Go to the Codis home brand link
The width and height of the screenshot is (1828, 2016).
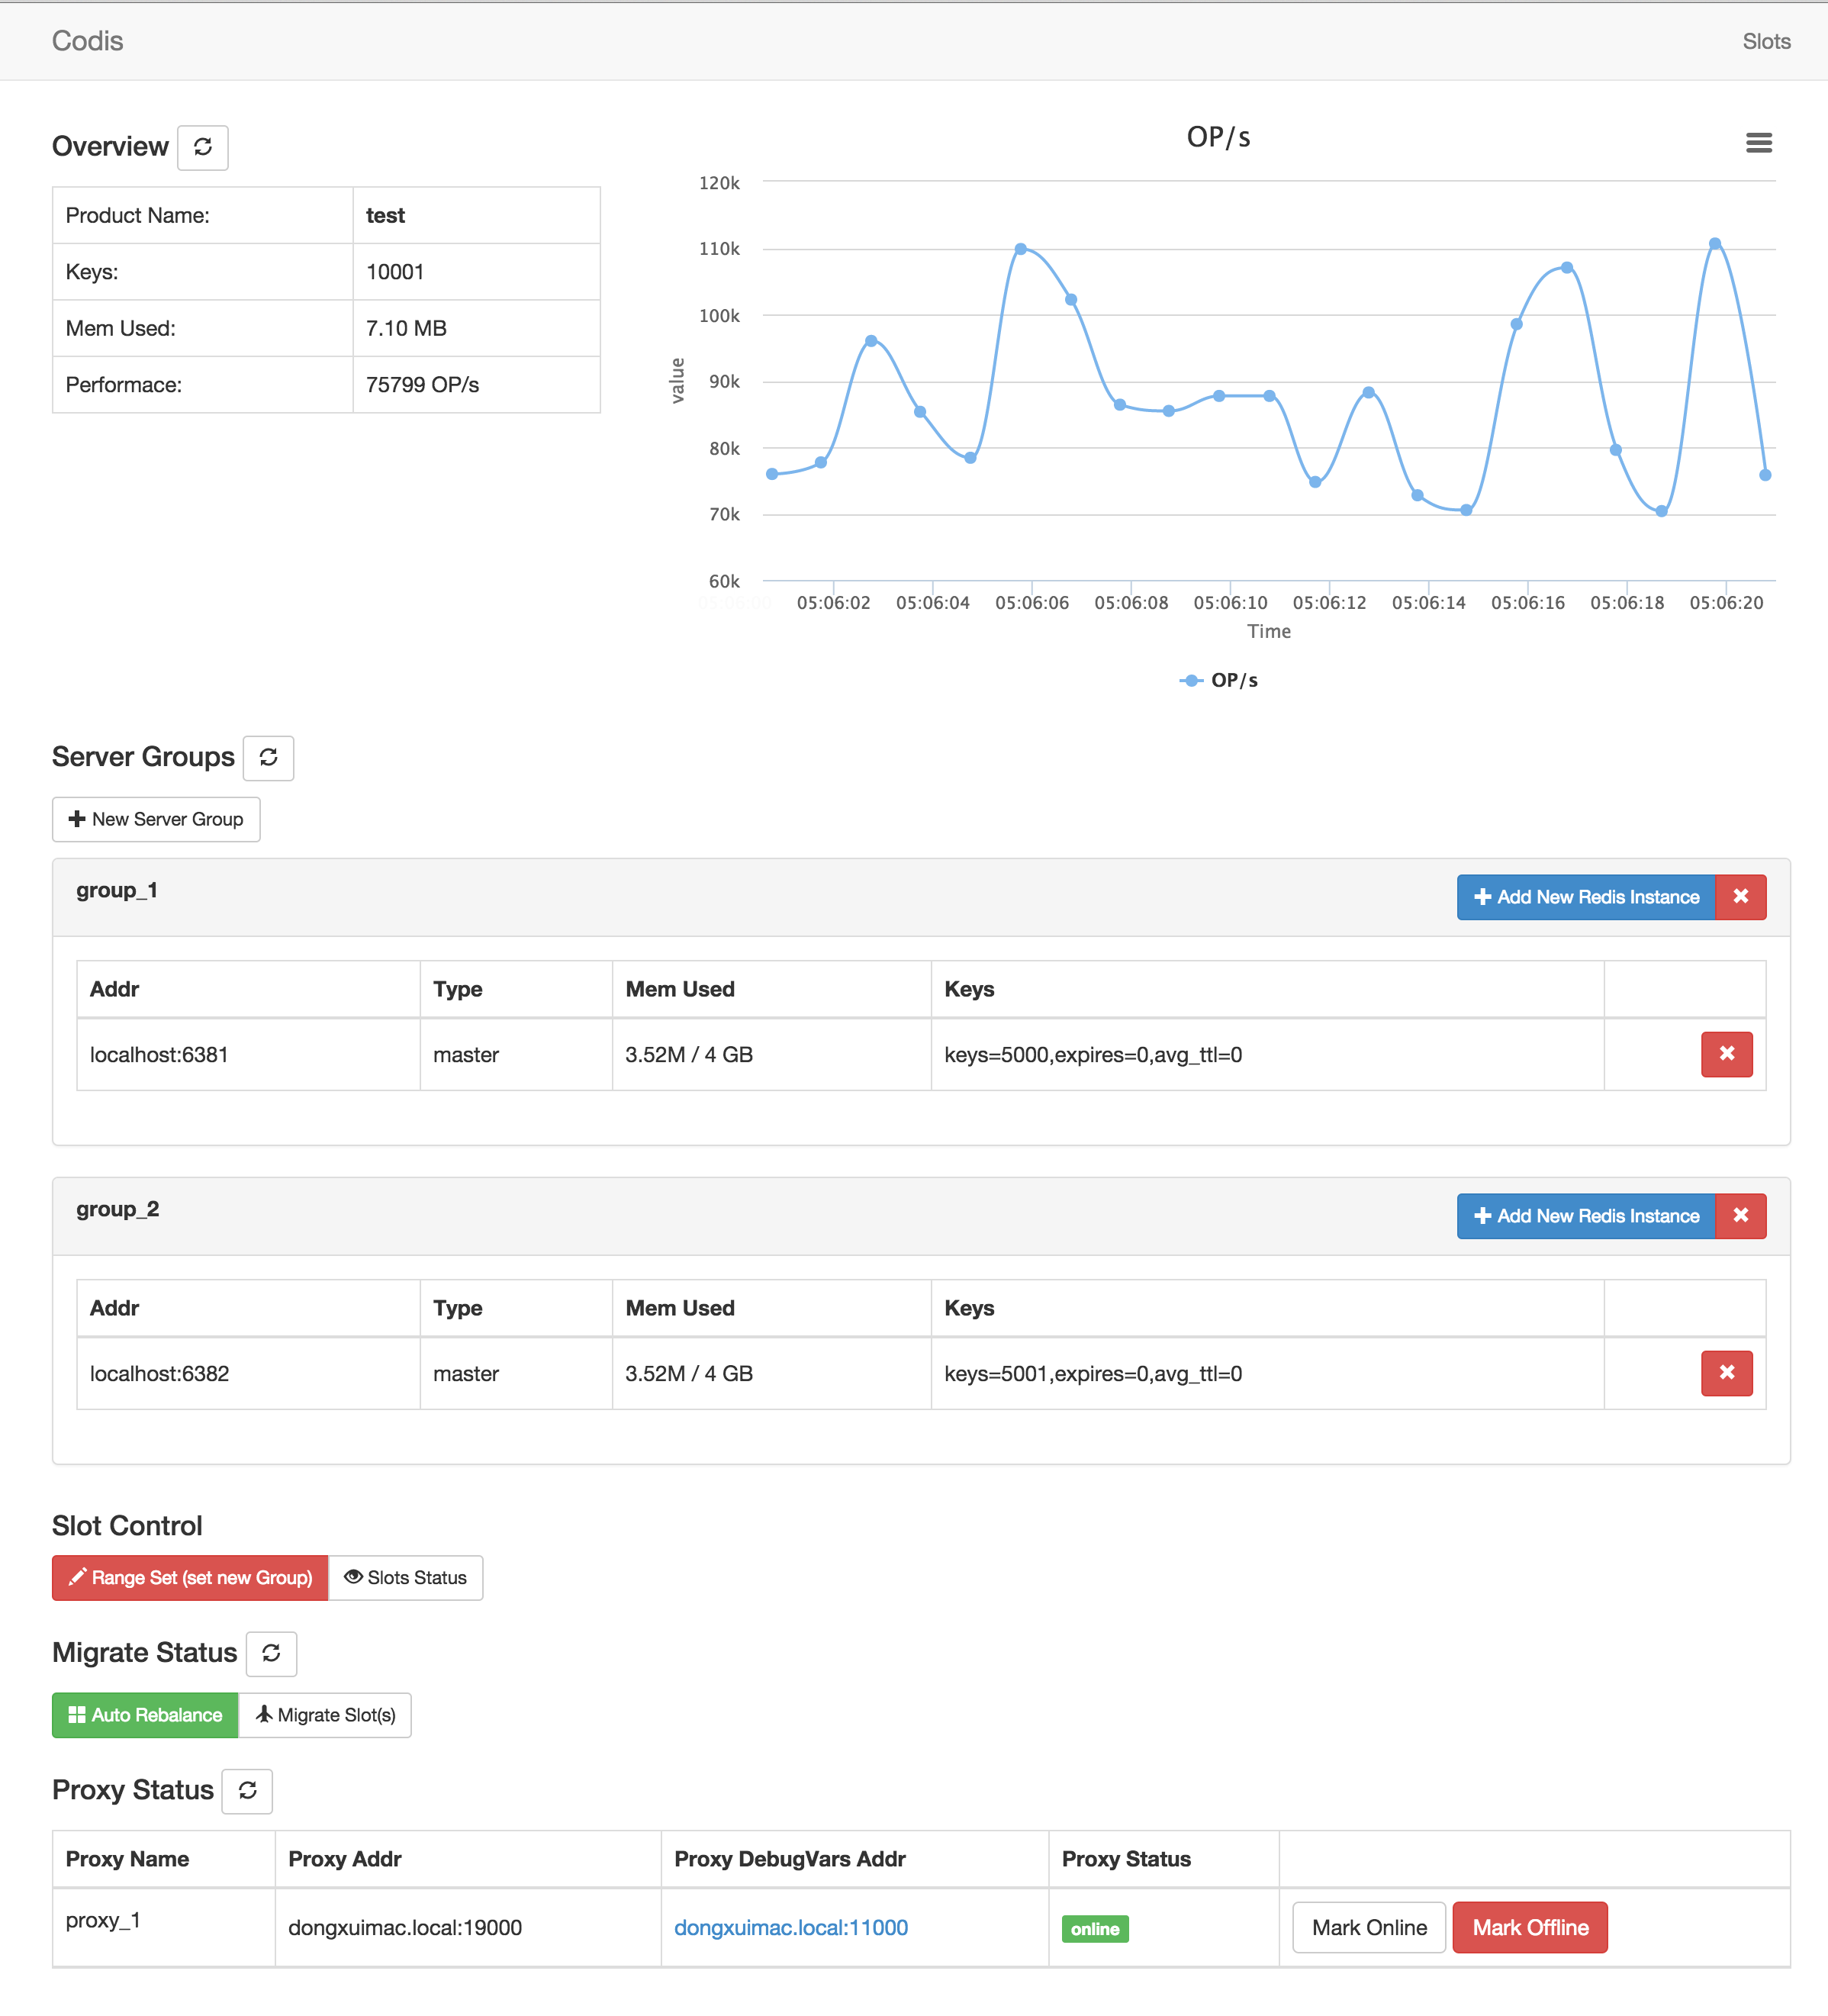point(87,41)
